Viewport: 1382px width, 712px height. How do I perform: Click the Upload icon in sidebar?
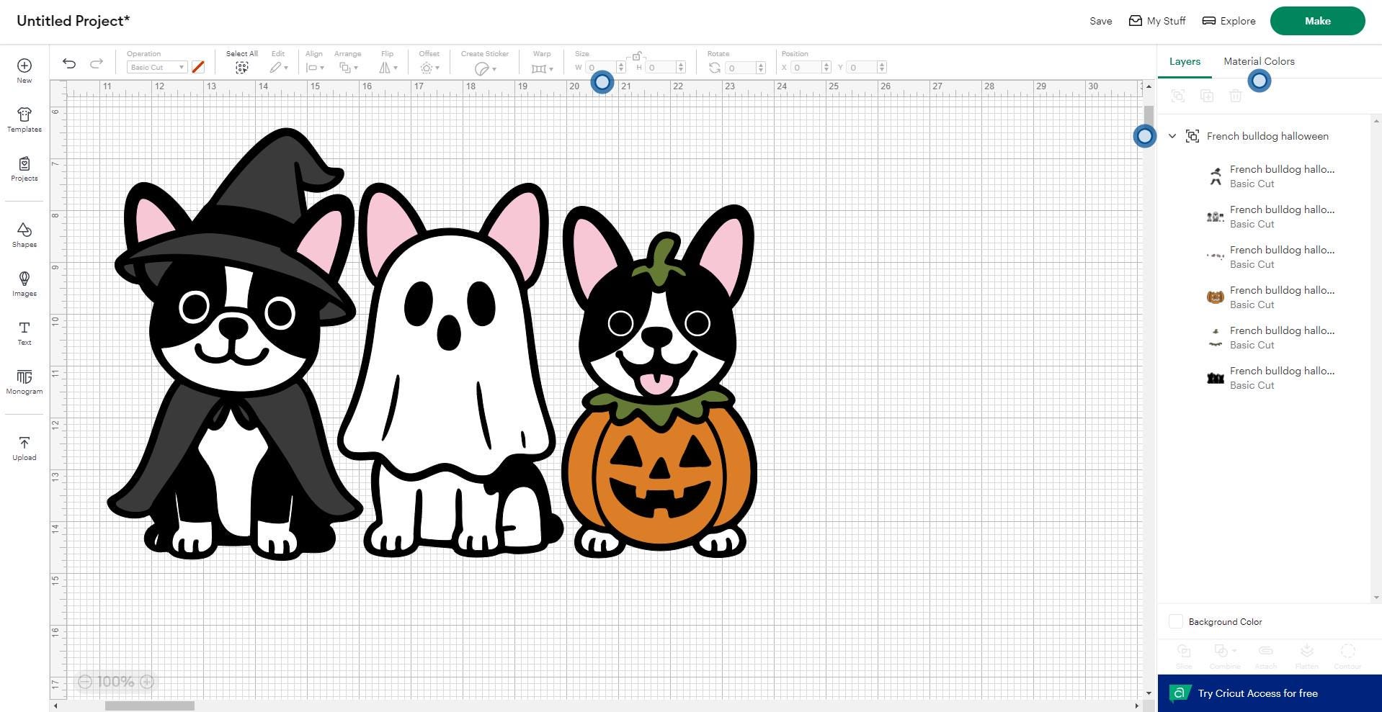tap(24, 448)
